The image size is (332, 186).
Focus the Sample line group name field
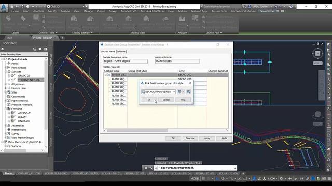click(x=125, y=61)
